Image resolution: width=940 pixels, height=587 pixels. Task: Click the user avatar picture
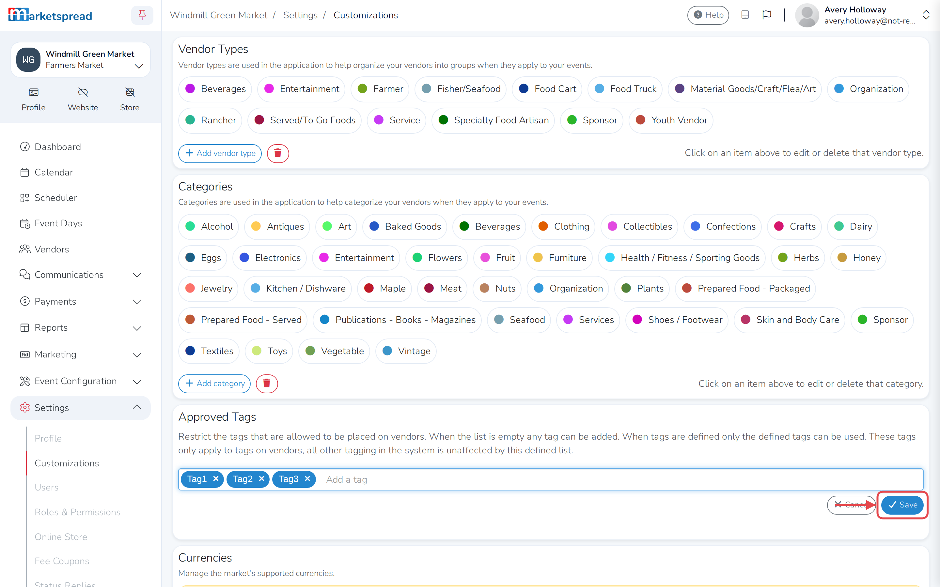807,15
